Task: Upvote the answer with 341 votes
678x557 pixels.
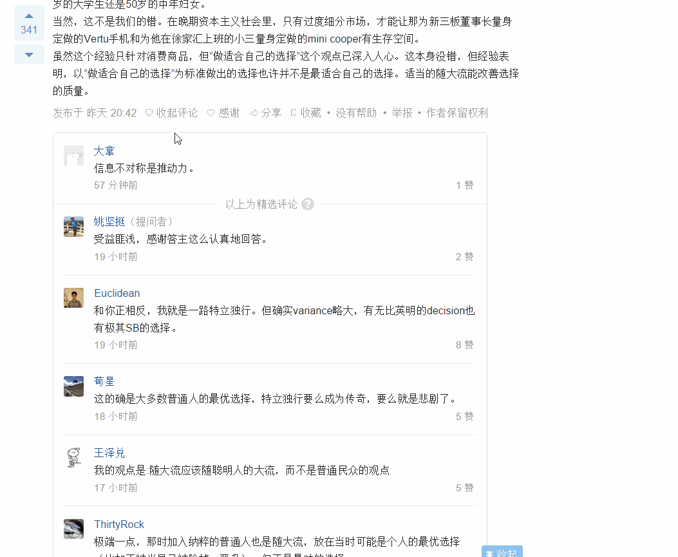Action: click(x=29, y=23)
